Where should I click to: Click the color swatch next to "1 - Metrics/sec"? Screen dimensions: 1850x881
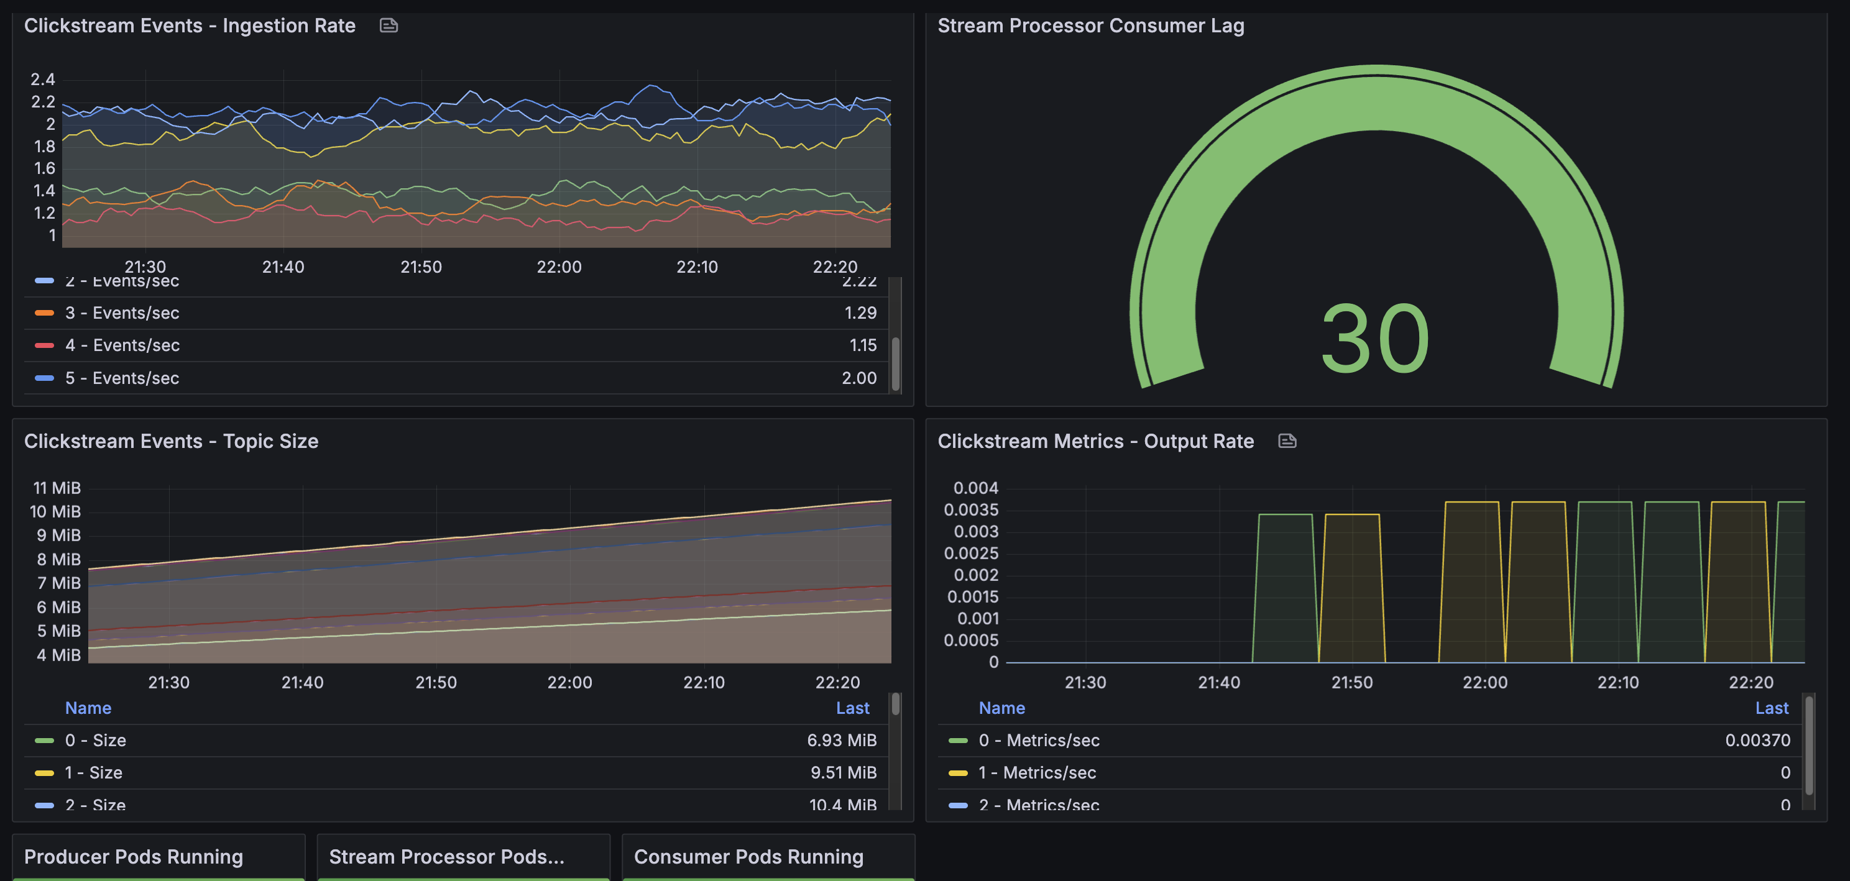[958, 772]
